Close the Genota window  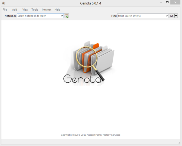click(x=176, y=3)
